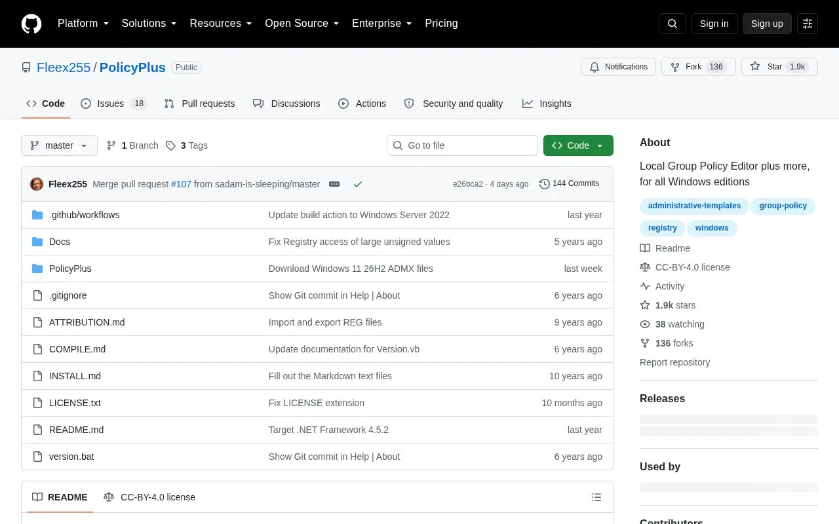839x524 pixels.
Task: Expand the Enterprise menu
Action: (x=382, y=24)
